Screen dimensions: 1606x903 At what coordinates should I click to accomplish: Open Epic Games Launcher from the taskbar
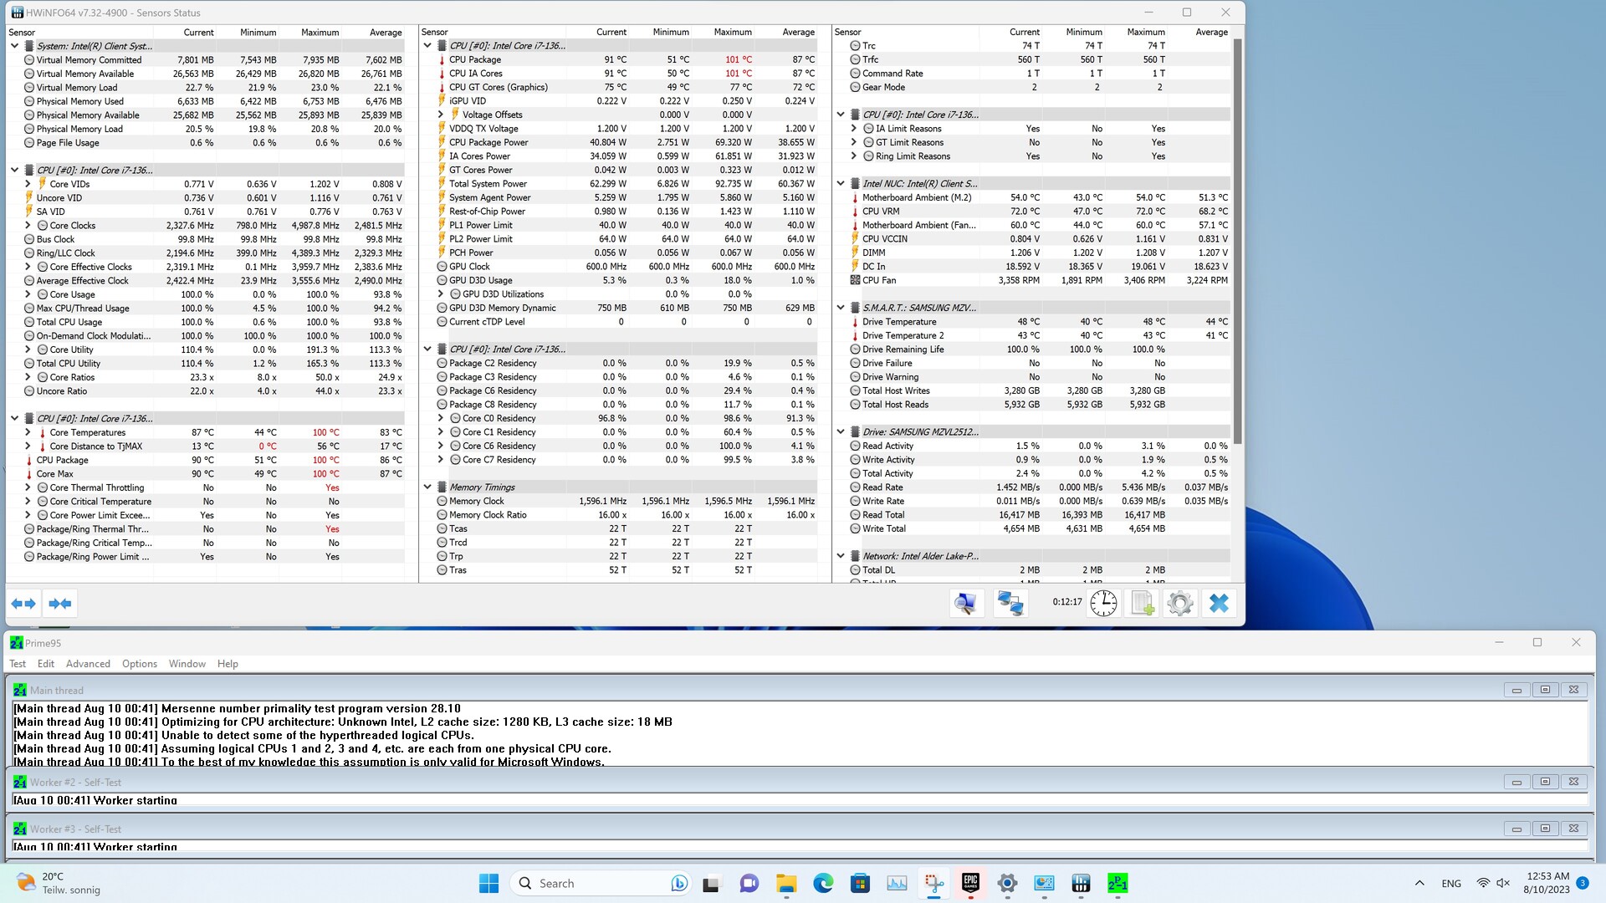(970, 883)
